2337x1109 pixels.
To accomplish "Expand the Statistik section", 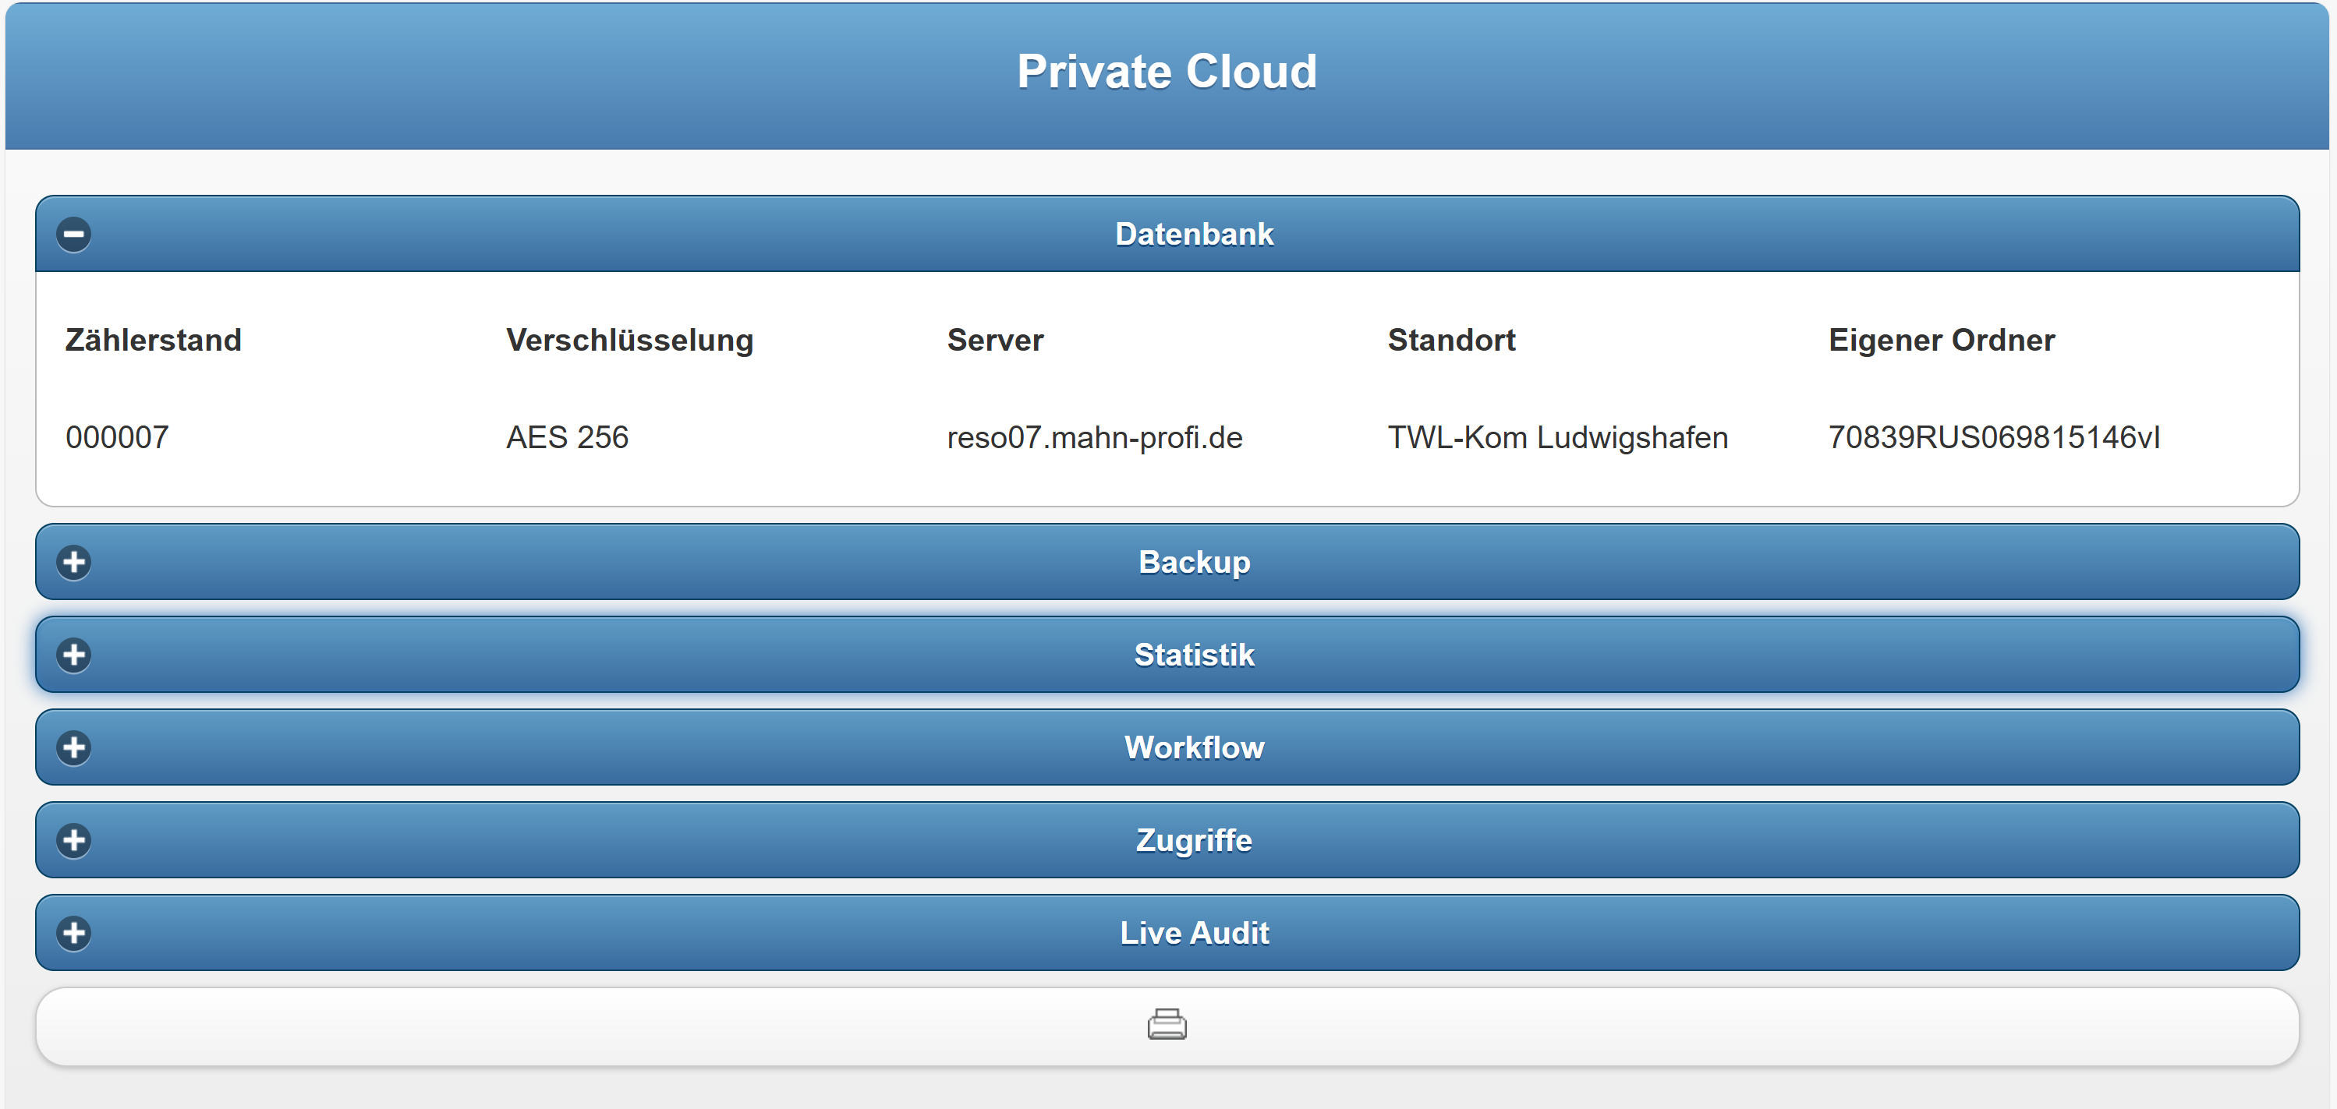I will [x=1194, y=655].
